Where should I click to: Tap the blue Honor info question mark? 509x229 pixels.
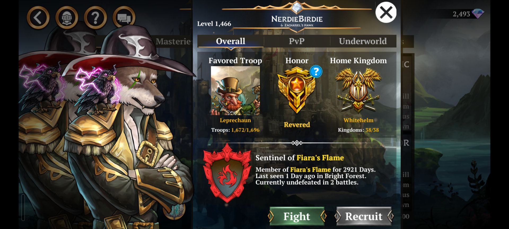point(316,72)
